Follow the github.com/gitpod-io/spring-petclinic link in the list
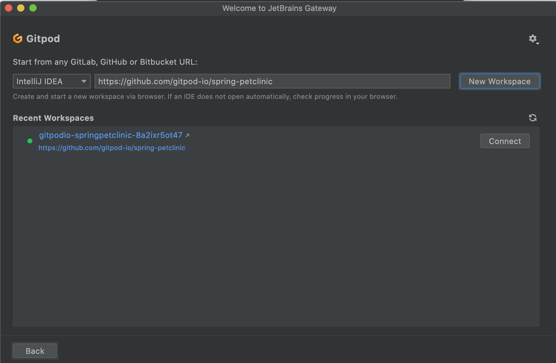This screenshot has height=363, width=556. point(112,148)
